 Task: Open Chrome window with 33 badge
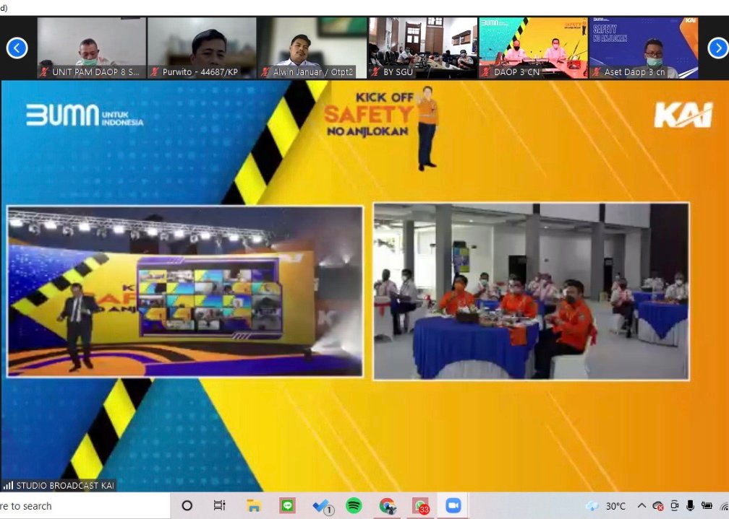(420, 505)
